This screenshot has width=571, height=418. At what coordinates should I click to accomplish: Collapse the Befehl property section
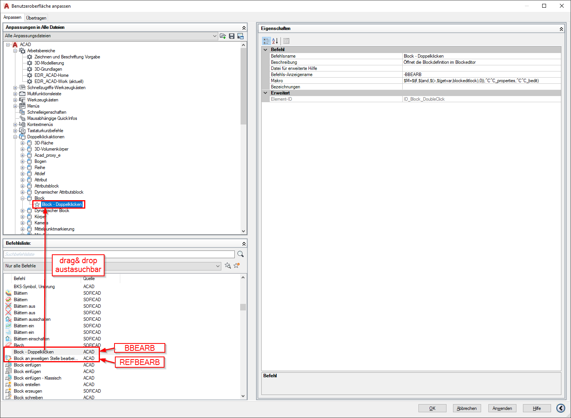tap(266, 50)
